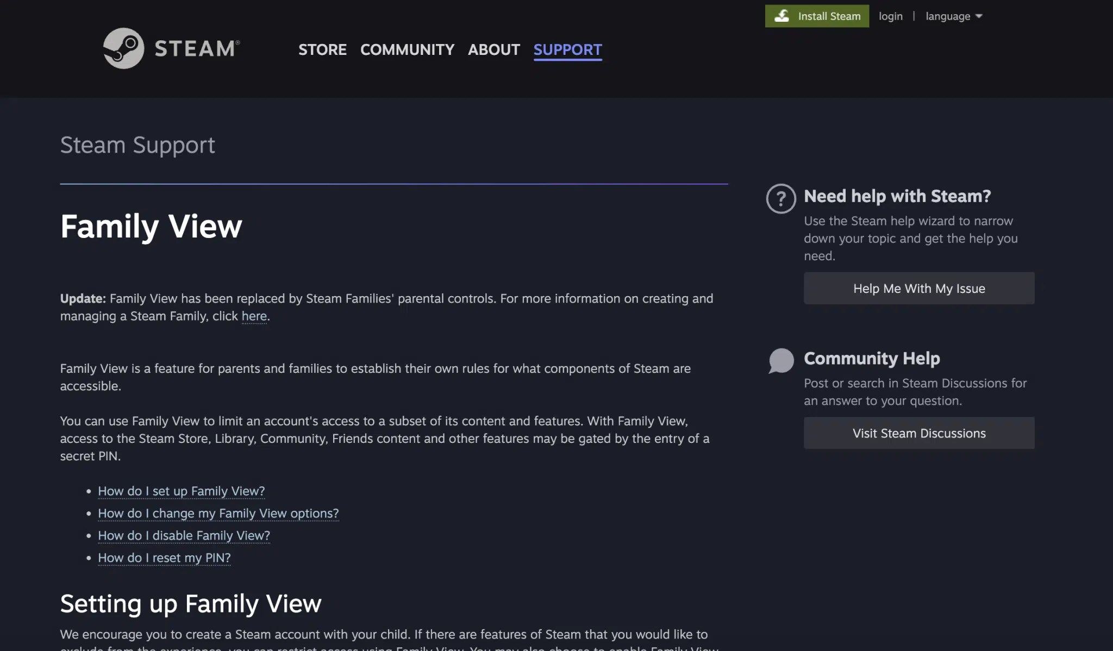This screenshot has height=651, width=1113.
Task: Click the 'Family View' title heading
Action: pos(151,226)
